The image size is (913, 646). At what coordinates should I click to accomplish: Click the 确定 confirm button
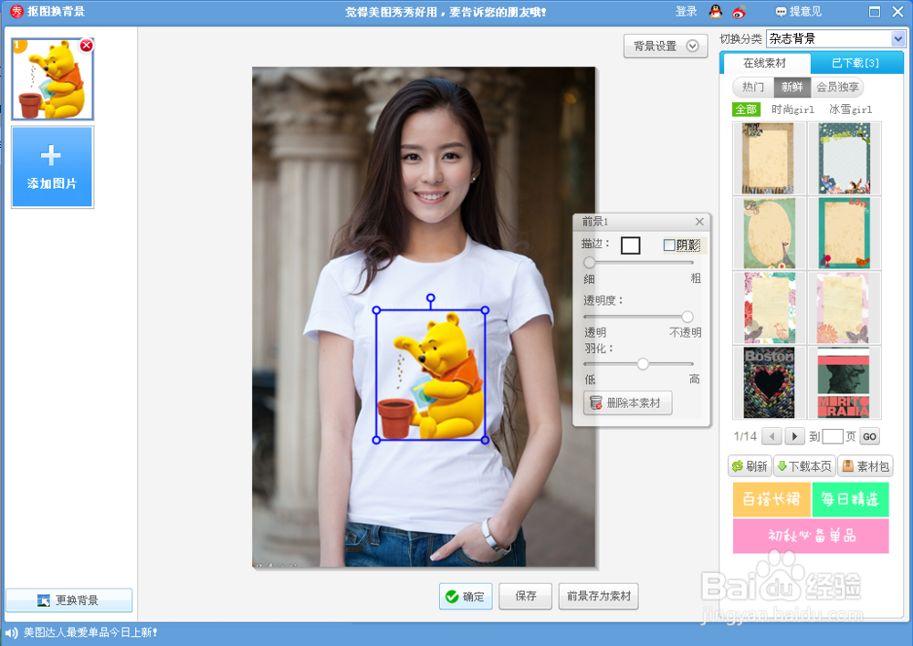click(466, 597)
